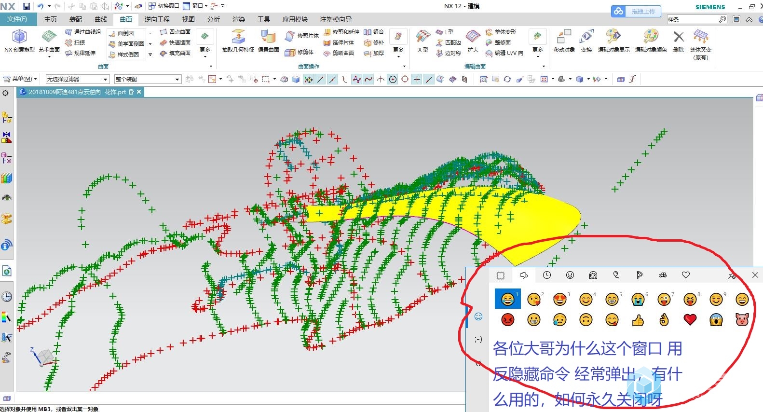
Task: Toggle the end point snap option
Action: [x=320, y=79]
